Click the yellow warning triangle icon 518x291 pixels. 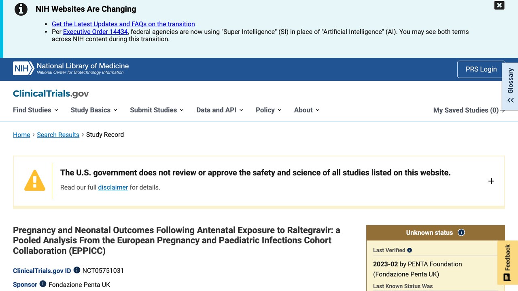pos(35,180)
